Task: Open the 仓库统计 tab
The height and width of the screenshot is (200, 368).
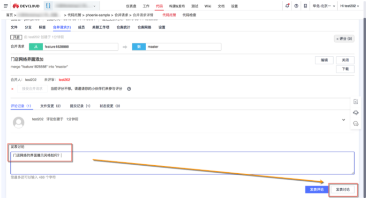Action: (x=123, y=27)
